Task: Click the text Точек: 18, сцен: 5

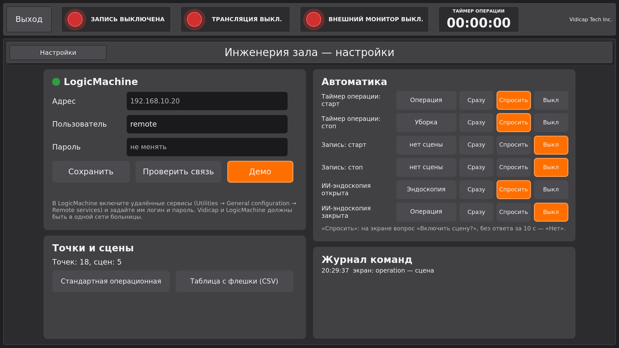Action: coord(87,262)
